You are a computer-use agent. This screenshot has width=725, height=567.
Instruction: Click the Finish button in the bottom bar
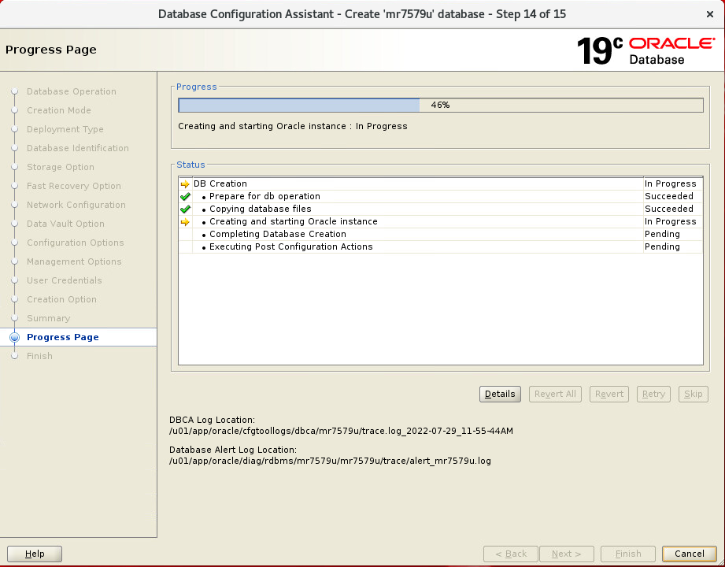click(x=628, y=554)
